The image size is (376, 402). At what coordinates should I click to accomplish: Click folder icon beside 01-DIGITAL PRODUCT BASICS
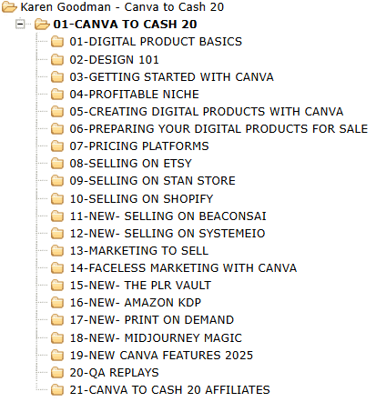click(57, 42)
